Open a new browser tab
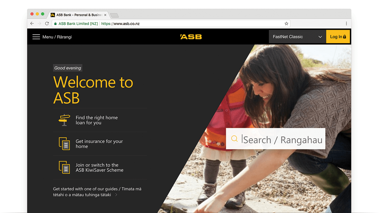Viewport: 379px width, 213px height. (x=114, y=15)
